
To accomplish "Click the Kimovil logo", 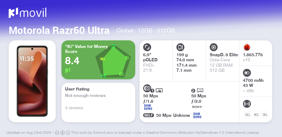I will 27,13.
